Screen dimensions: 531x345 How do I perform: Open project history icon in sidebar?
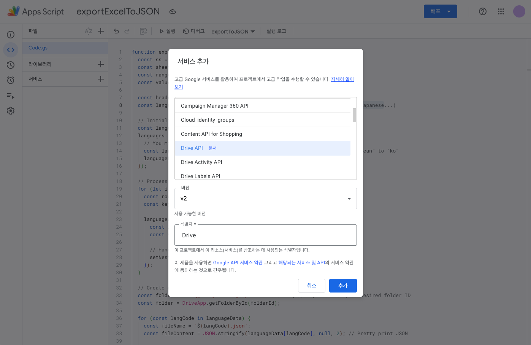pos(11,65)
